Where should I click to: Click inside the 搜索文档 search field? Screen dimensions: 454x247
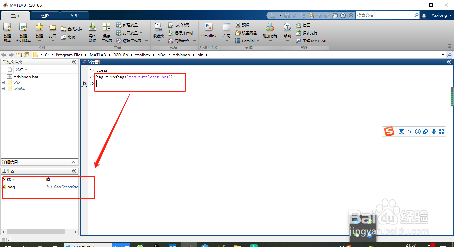tap(385, 15)
